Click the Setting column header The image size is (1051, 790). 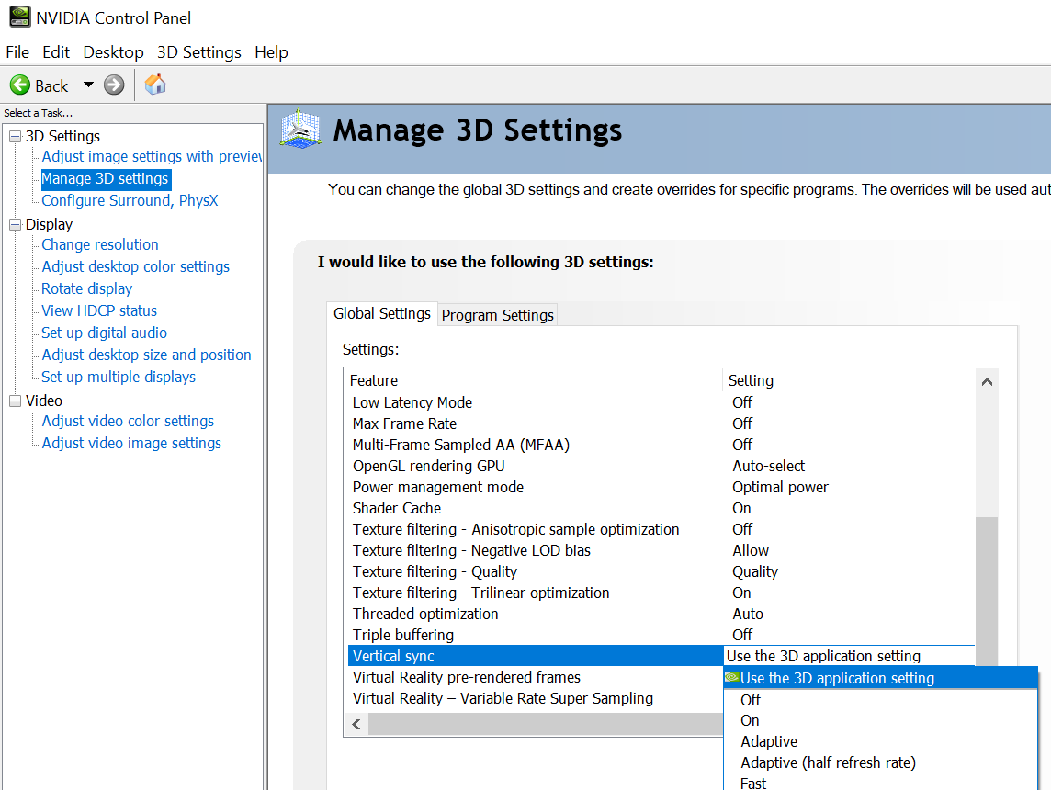tap(849, 380)
